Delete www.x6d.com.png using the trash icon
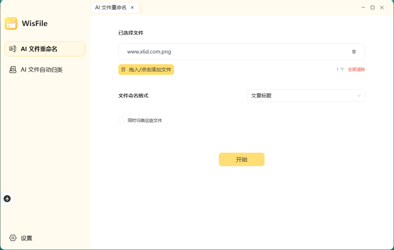394x250 pixels. coord(354,52)
